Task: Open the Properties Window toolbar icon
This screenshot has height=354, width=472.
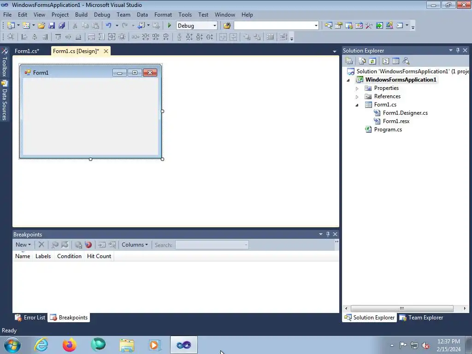Action: tap(339, 26)
